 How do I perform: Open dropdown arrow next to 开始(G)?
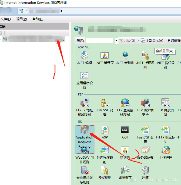click(139, 41)
